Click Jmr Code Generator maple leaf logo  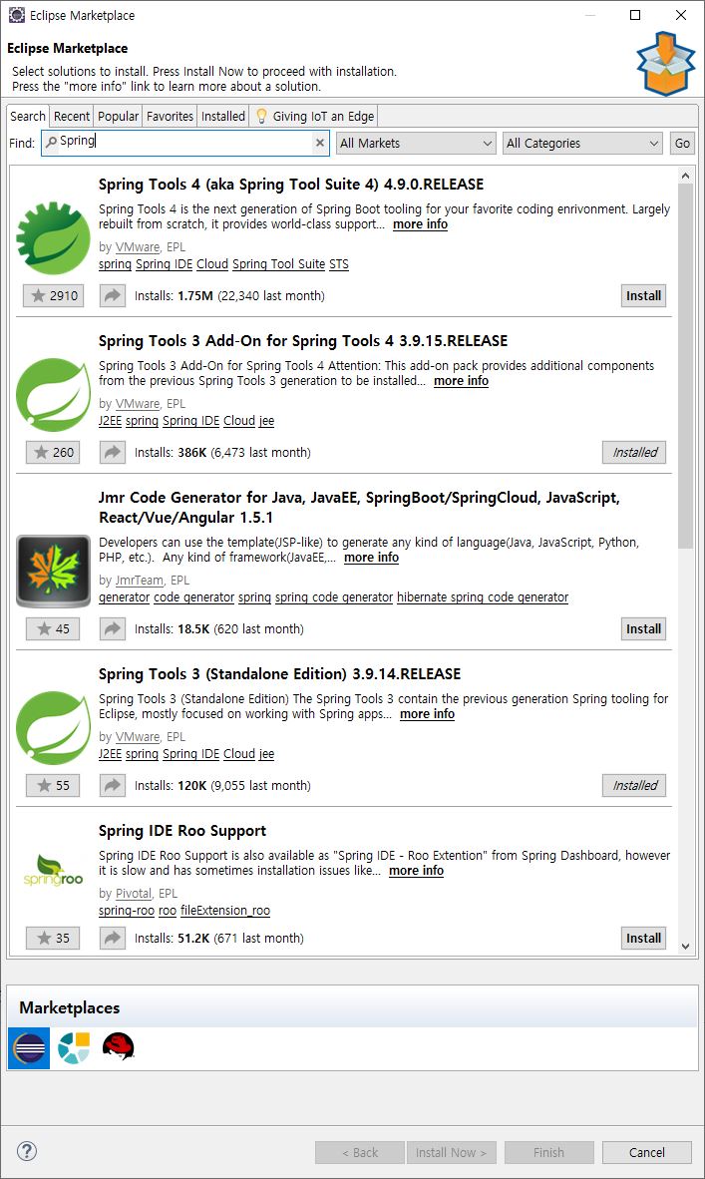pos(53,571)
